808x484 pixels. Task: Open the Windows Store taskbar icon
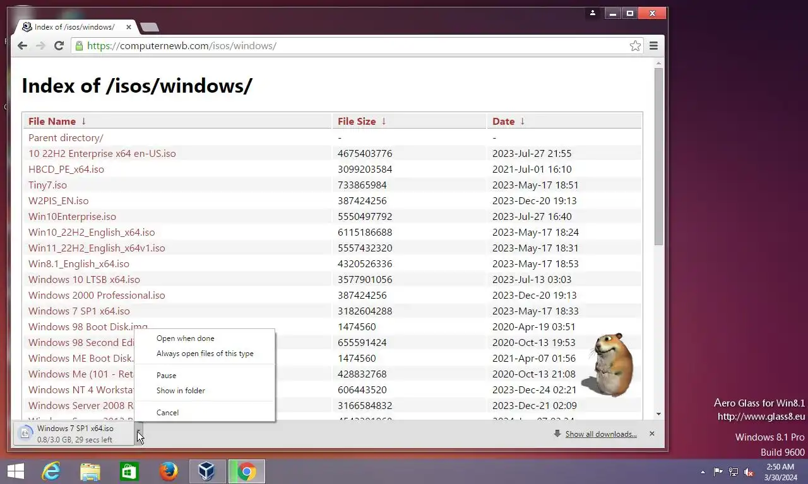pos(129,471)
